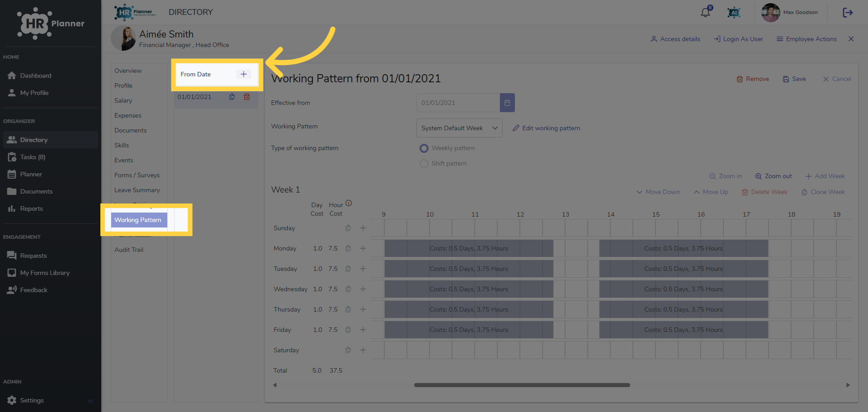The image size is (868, 412).
Task: Click the scroll right arrow of timeline
Action: coord(848,385)
